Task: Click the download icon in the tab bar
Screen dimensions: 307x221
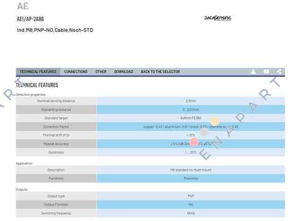Action: point(254,71)
